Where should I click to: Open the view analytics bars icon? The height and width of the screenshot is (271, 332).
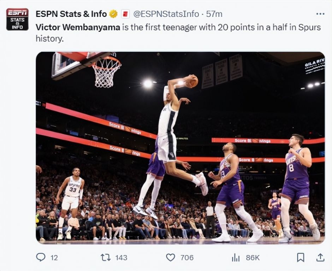pyautogui.click(x=236, y=258)
